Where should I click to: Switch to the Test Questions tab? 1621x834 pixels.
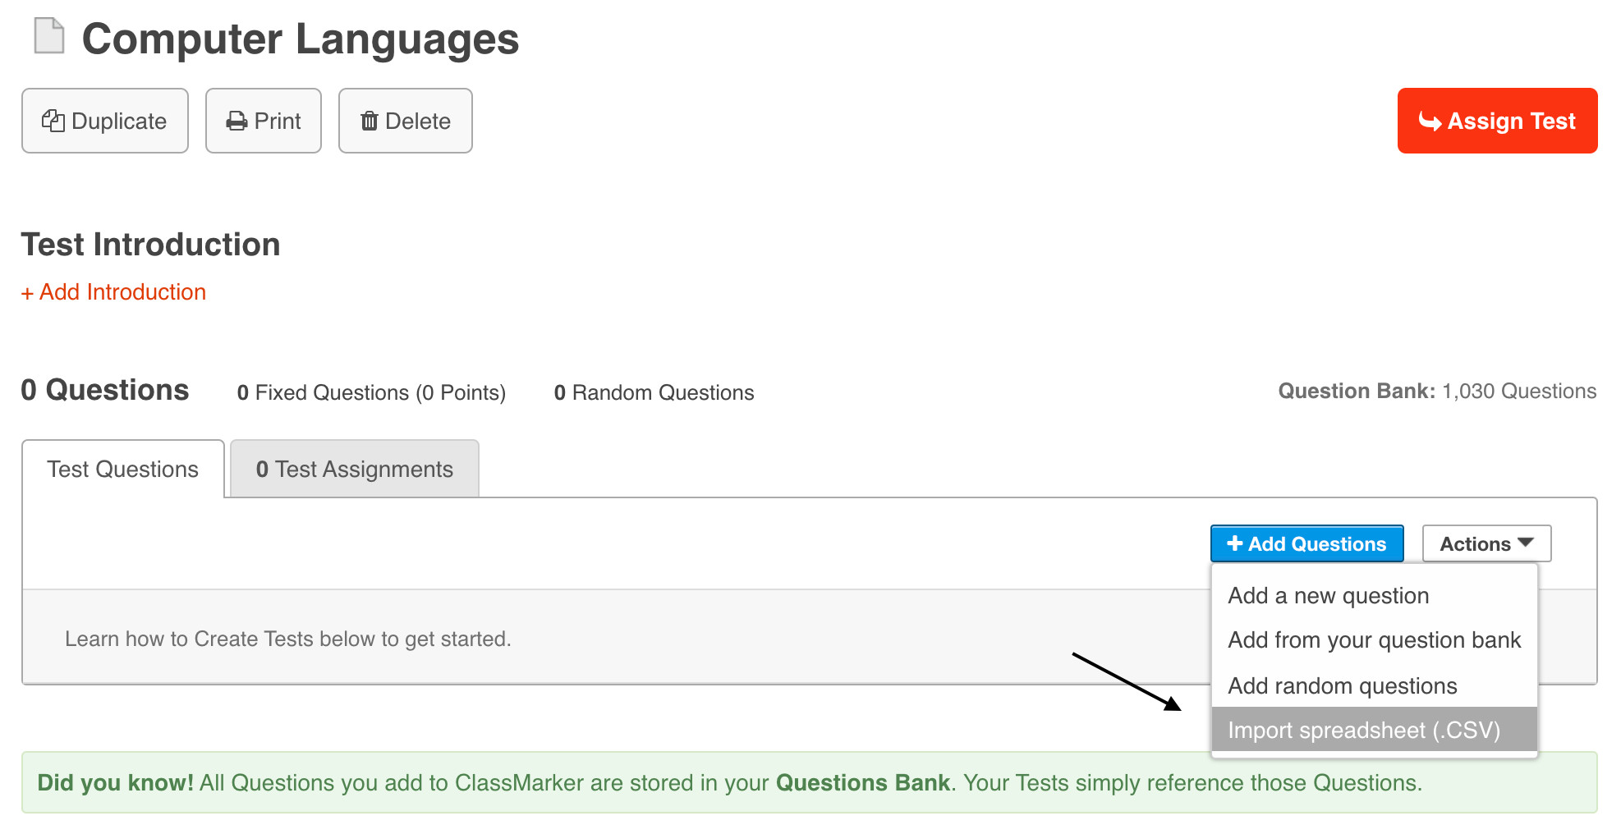click(123, 470)
